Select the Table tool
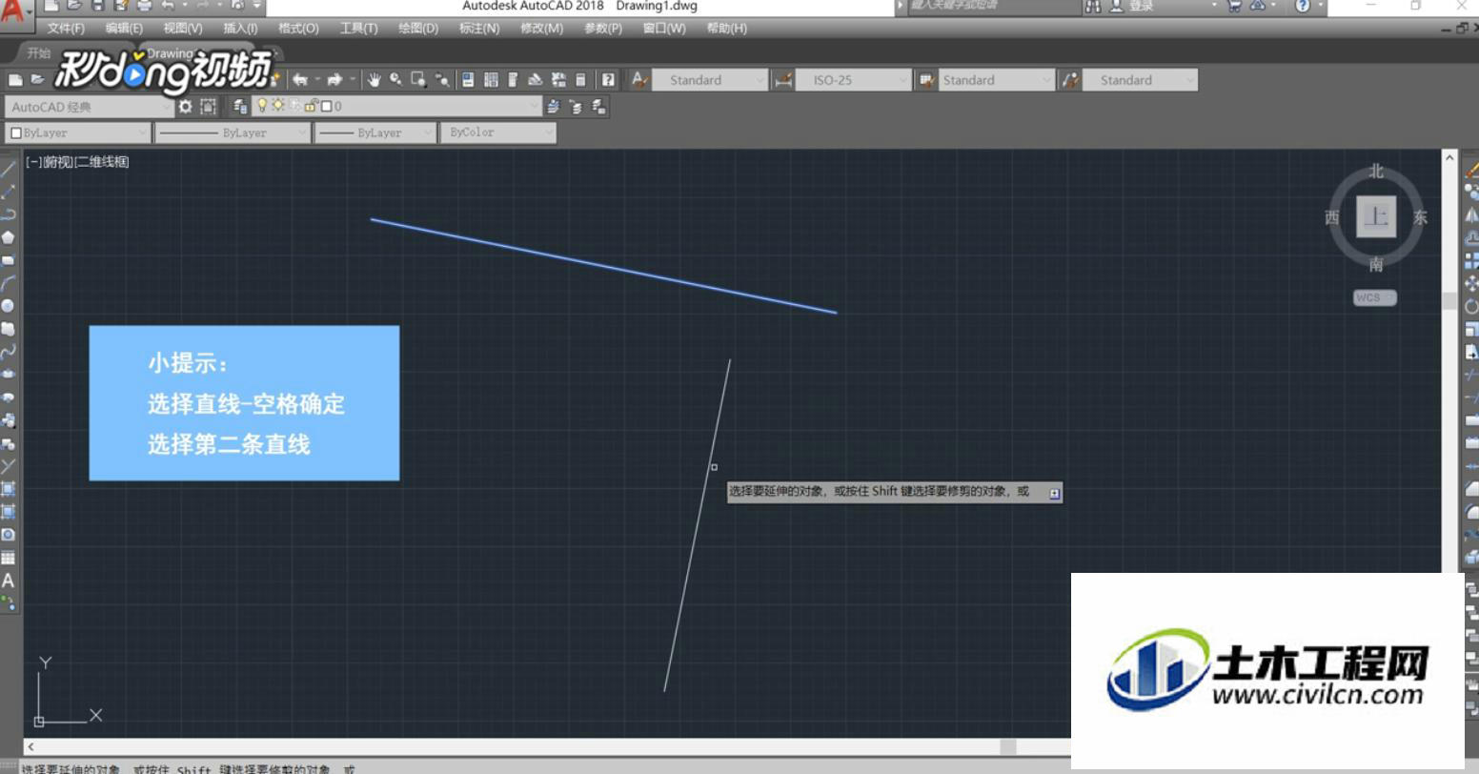This screenshot has height=774, width=1479. (8, 558)
